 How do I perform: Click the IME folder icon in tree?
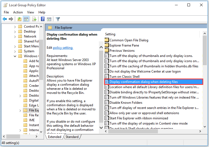[25, 120]
